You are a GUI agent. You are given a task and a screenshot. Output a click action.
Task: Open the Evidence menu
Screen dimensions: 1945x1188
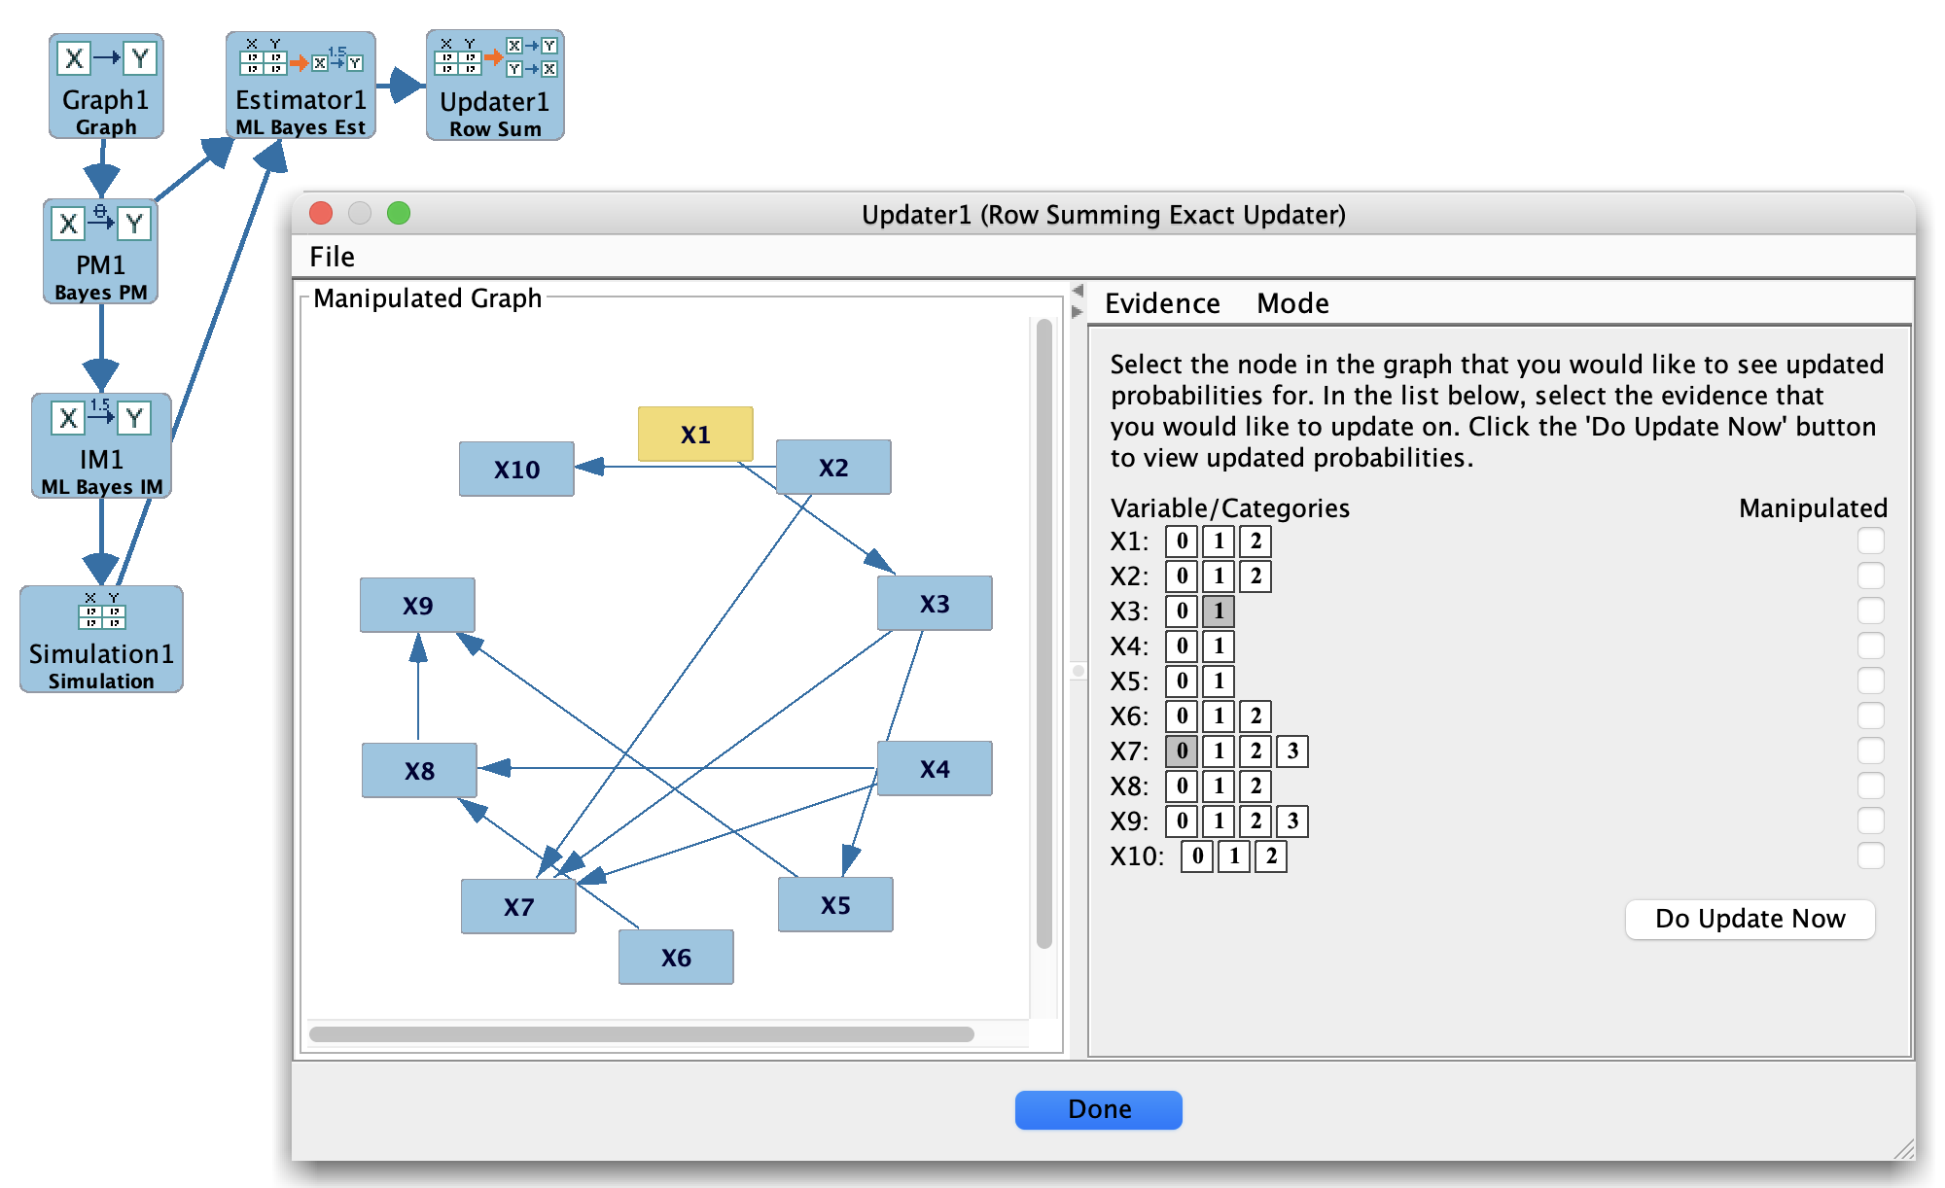pyautogui.click(x=1162, y=303)
